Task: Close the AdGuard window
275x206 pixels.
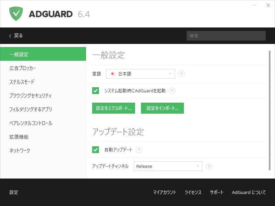Action: (268, 5)
